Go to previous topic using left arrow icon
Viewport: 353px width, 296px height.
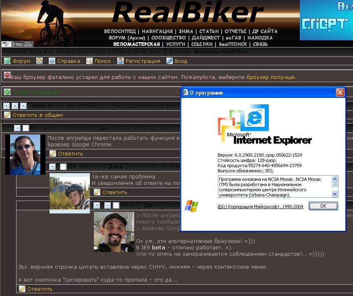(x=6, y=106)
